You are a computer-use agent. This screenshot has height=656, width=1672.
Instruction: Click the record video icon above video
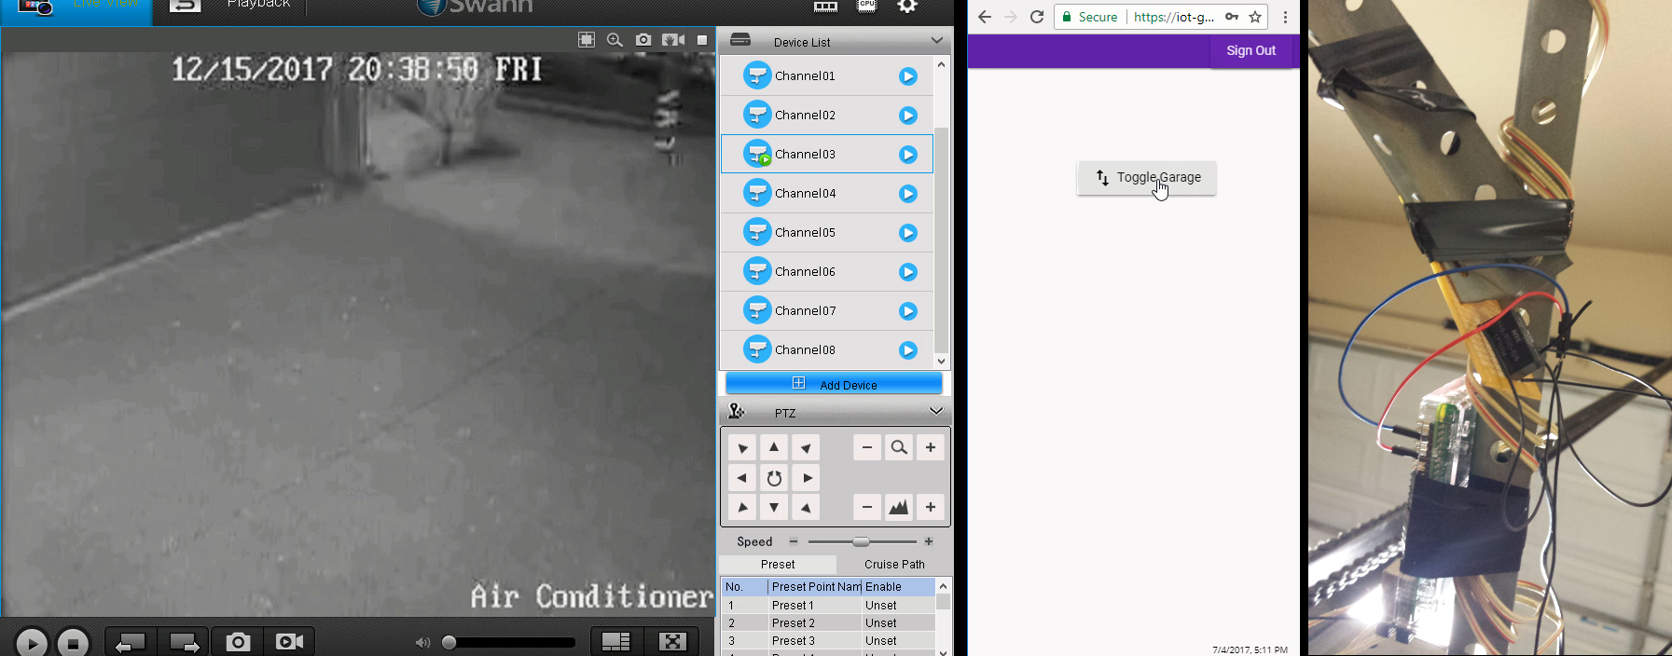point(673,40)
